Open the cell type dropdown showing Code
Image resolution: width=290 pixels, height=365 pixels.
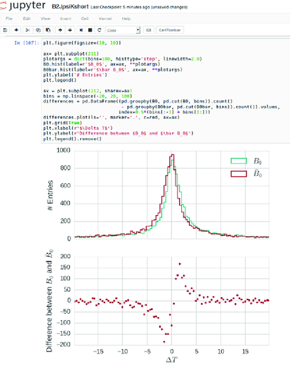[123, 30]
